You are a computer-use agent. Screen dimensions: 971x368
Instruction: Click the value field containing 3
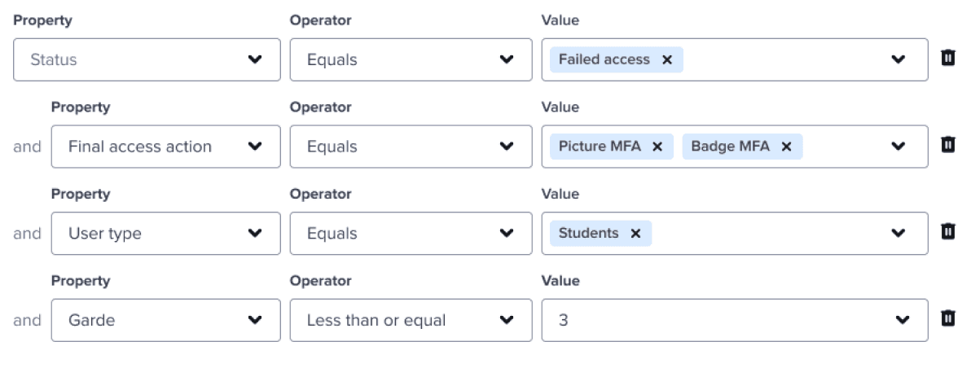point(717,320)
